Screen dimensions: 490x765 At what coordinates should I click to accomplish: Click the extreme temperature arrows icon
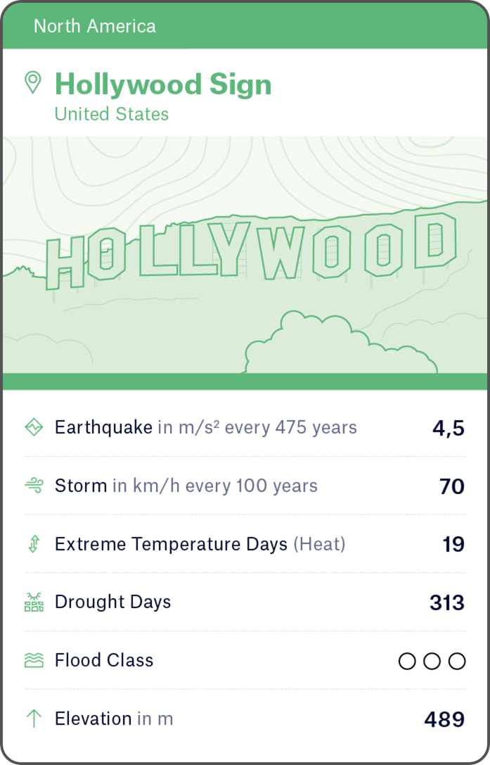(x=34, y=544)
